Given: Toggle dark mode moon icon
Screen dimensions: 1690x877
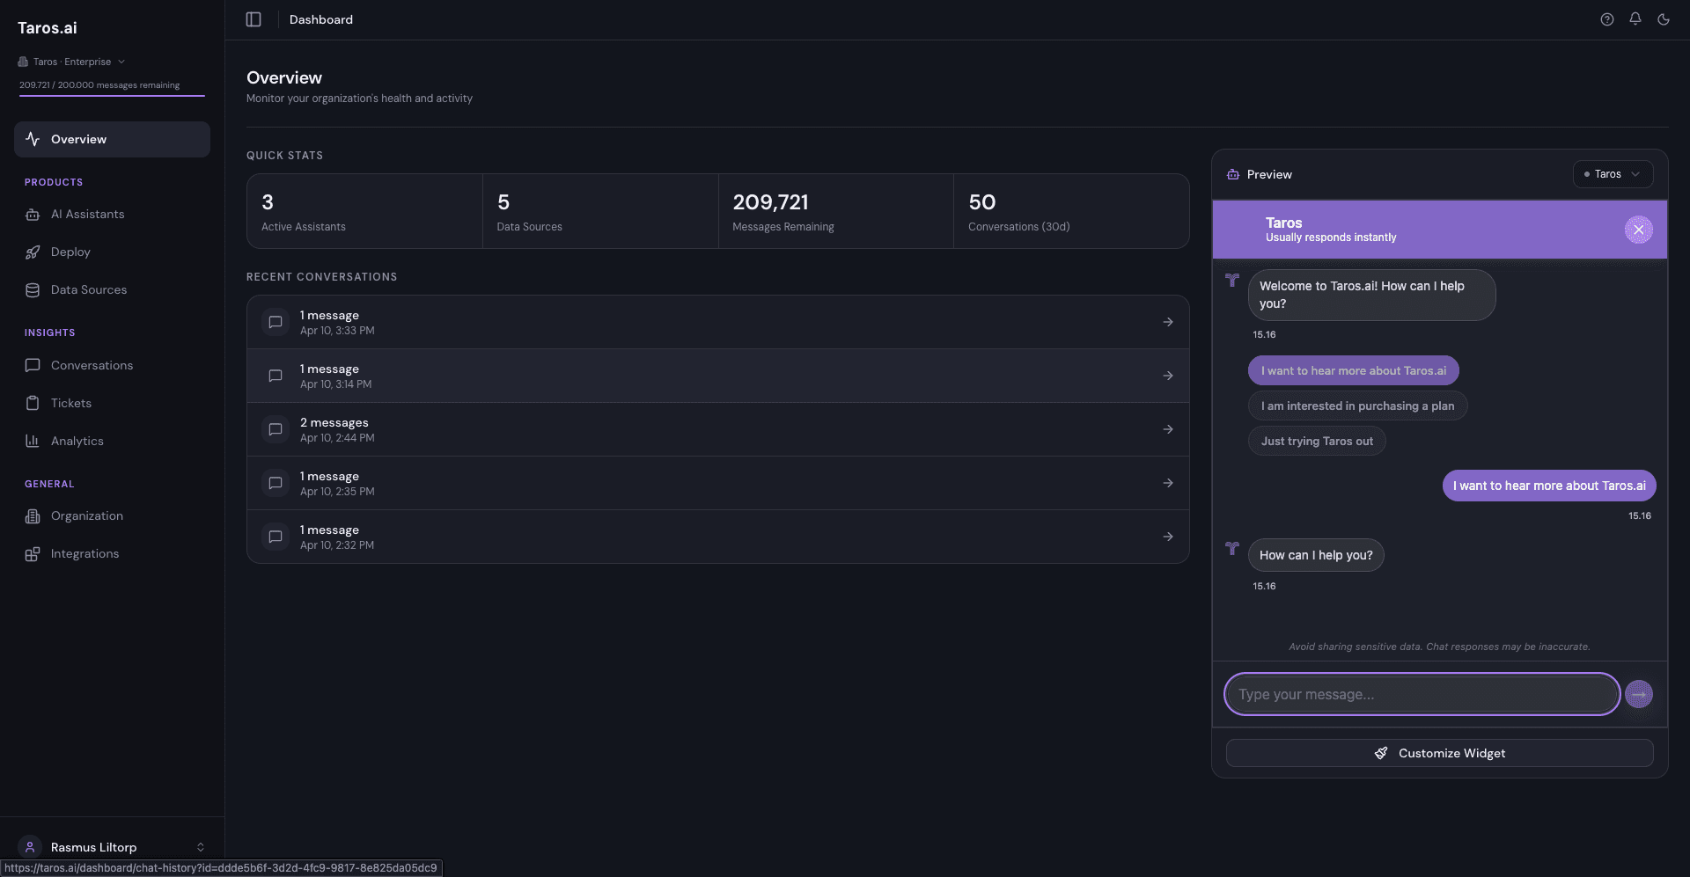Looking at the screenshot, I should point(1664,19).
